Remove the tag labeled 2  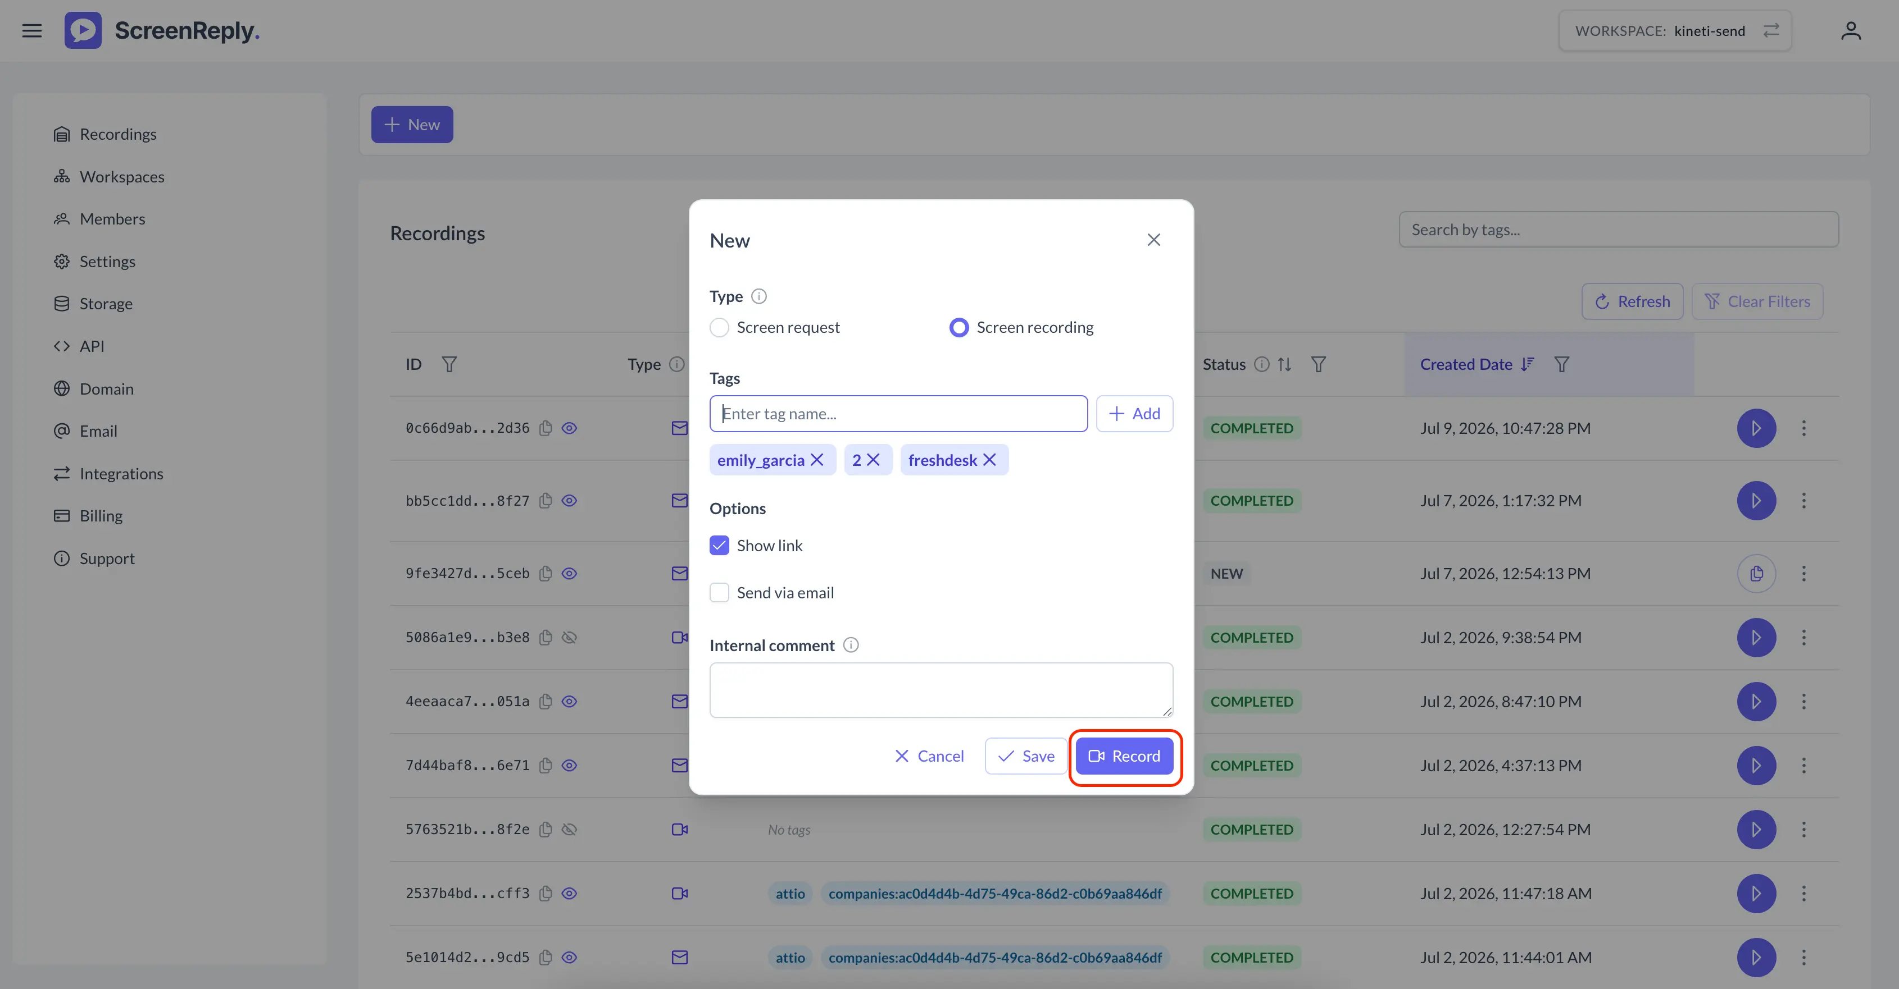coord(874,460)
